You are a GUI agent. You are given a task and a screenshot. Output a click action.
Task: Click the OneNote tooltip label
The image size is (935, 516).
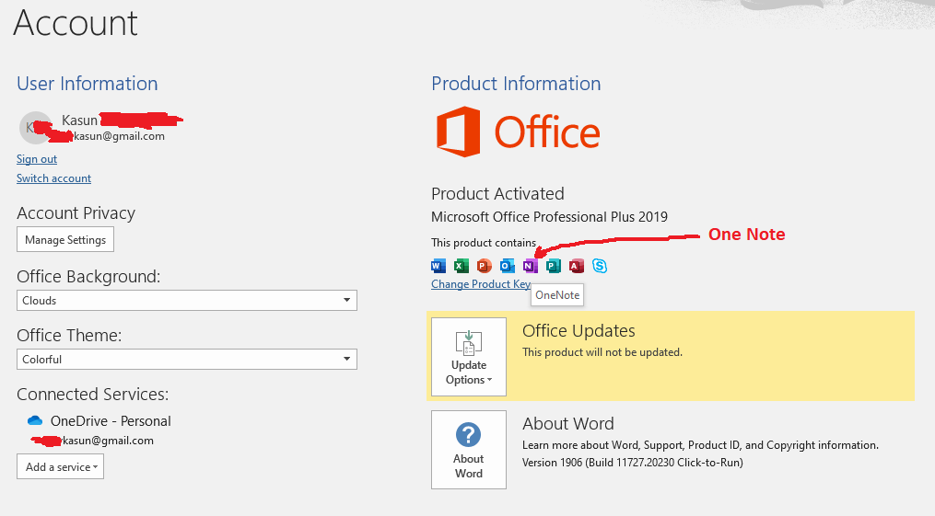click(x=557, y=294)
